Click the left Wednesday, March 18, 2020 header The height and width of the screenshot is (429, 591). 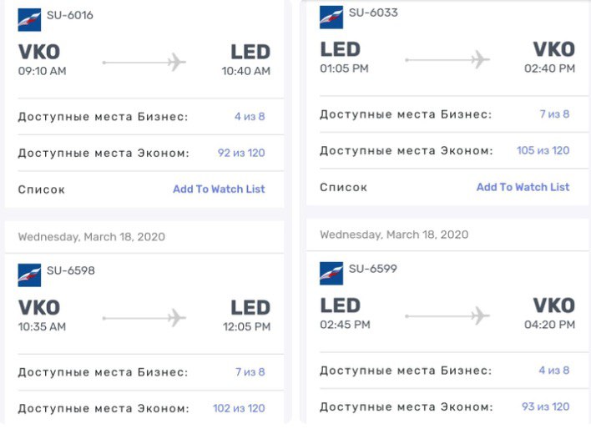point(92,237)
